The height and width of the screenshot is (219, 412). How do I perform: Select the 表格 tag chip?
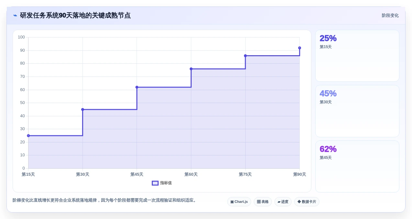(262, 202)
